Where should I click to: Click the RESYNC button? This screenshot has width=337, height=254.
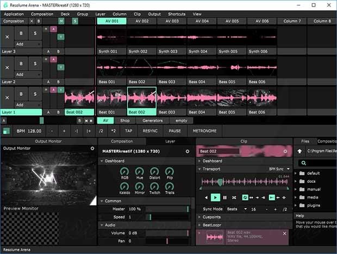(x=150, y=131)
